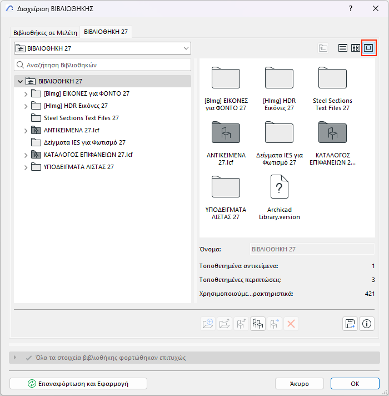Select ΥΠΟΔΕΙΓΜΑΤΑ ΛΙΣΤΑΣ 27 tree row
This screenshot has width=389, height=396.
102,167
